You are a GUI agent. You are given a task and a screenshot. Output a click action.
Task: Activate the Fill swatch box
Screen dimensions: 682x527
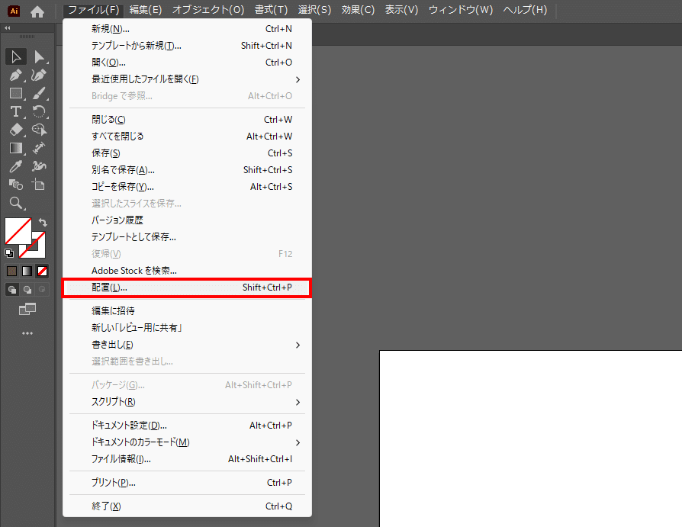pyautogui.click(x=18, y=231)
